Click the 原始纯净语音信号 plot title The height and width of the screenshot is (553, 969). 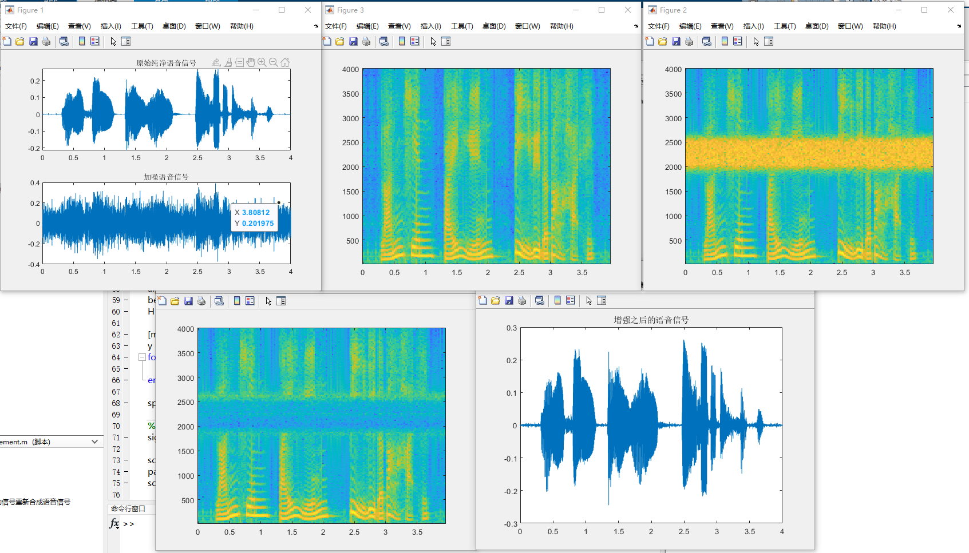click(x=166, y=63)
